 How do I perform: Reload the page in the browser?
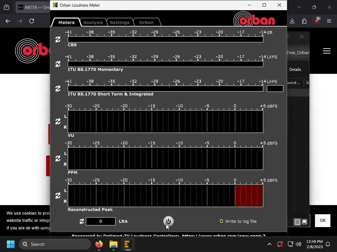pyautogui.click(x=32, y=21)
